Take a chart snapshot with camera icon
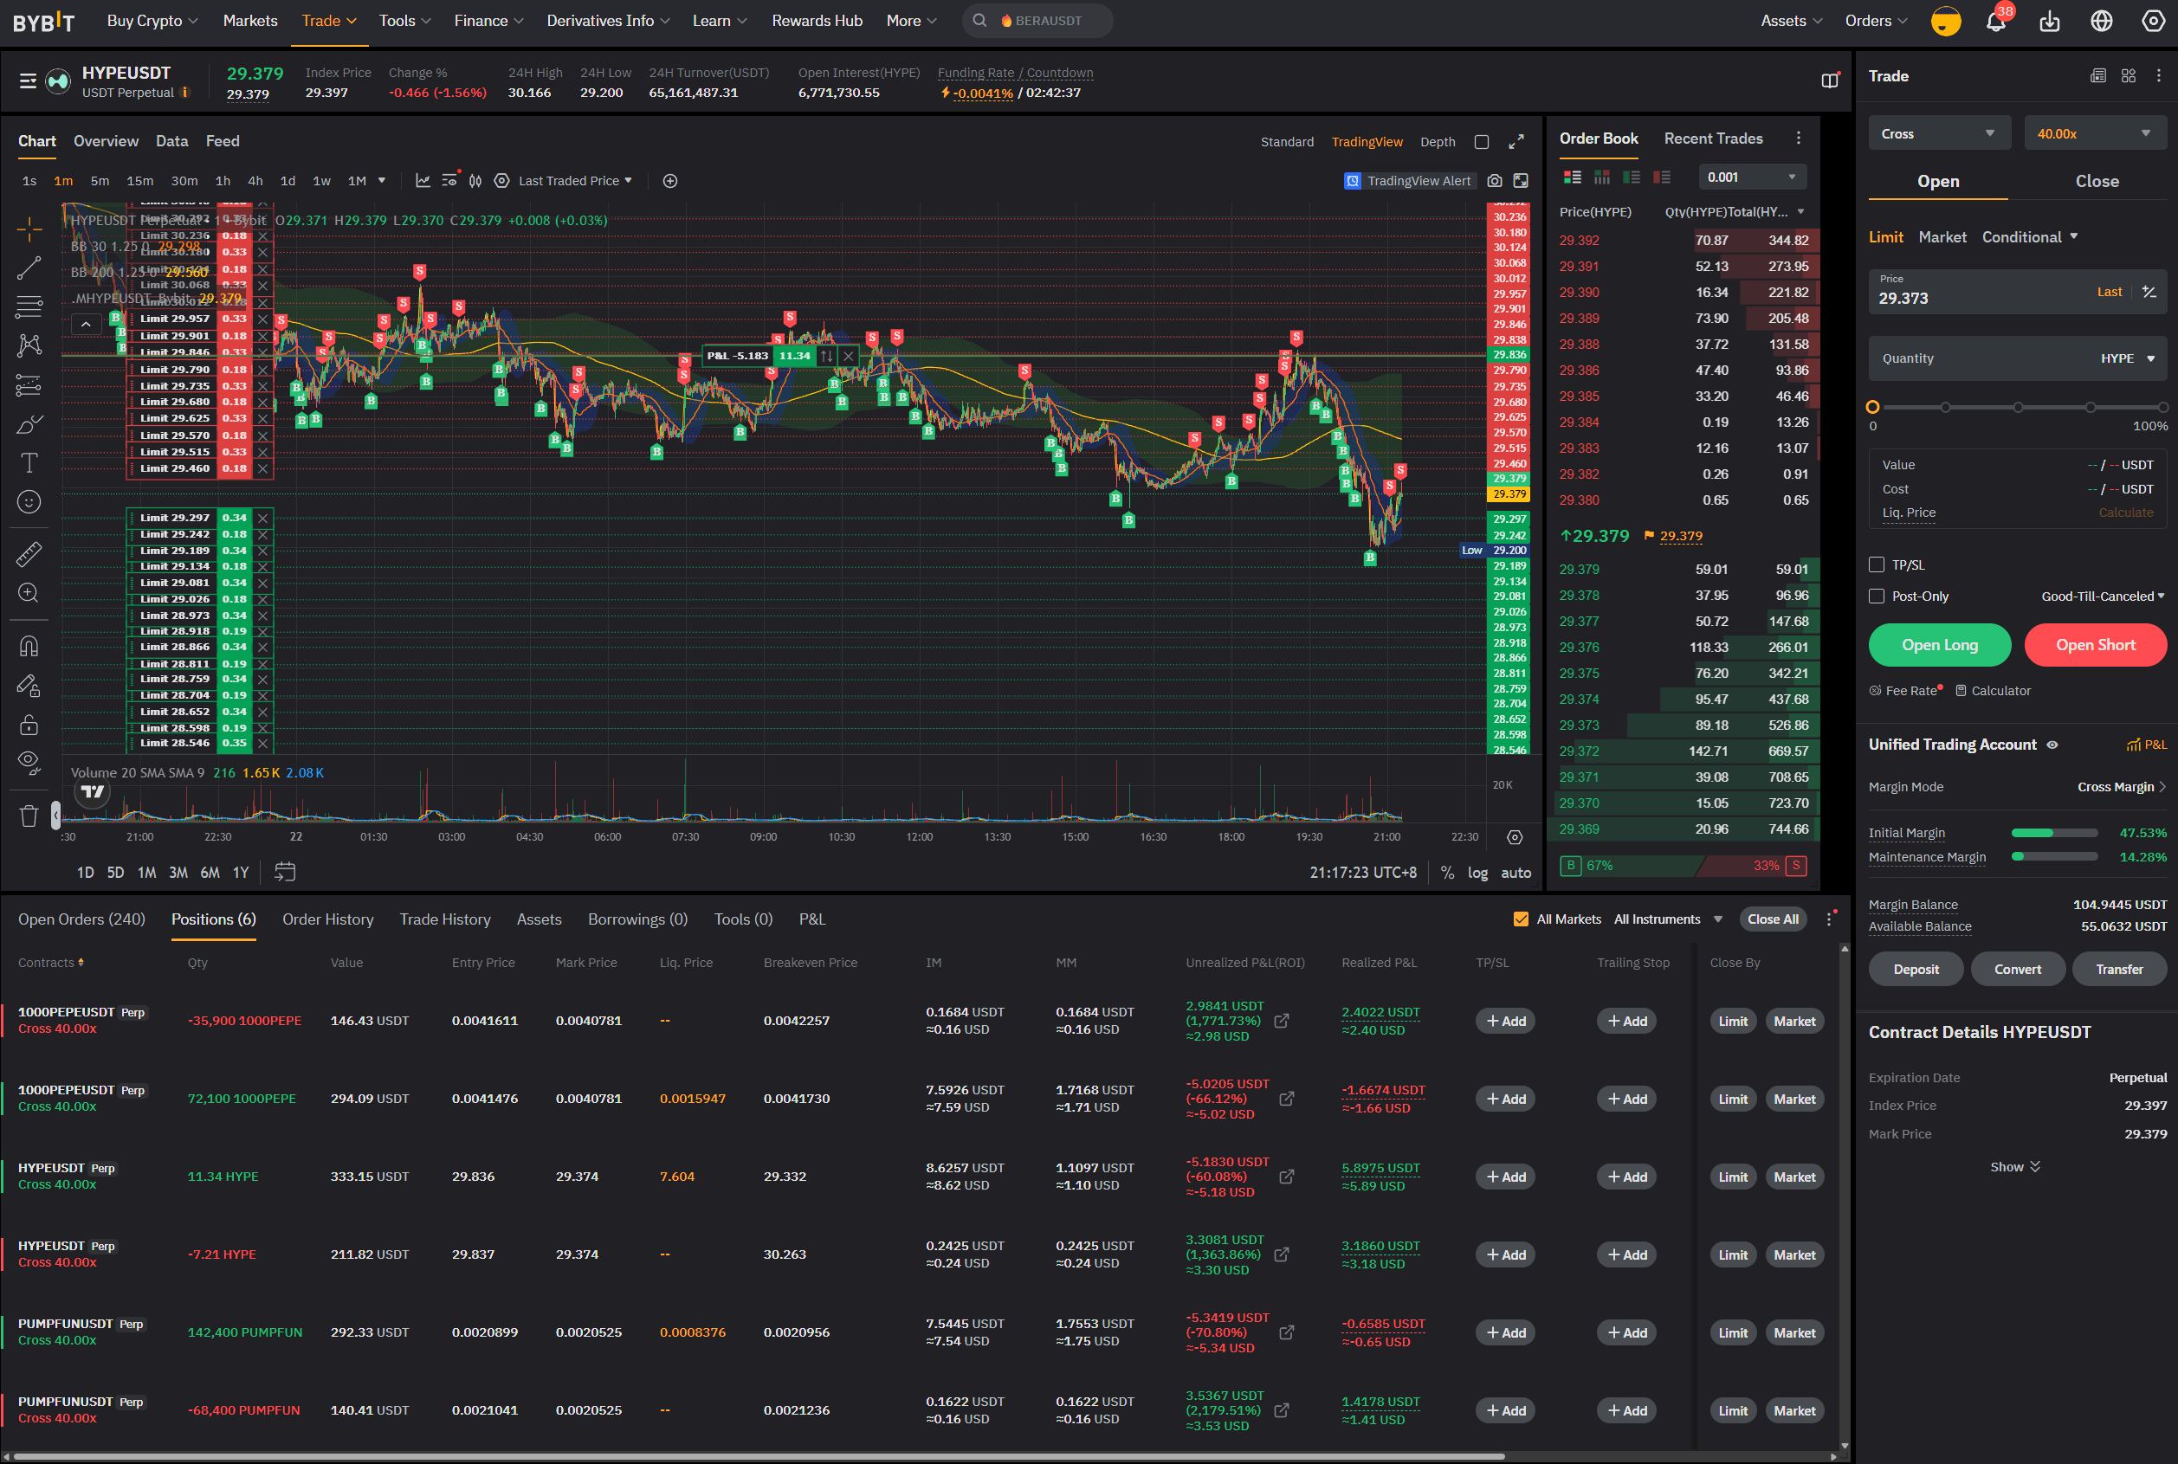 [x=1495, y=180]
